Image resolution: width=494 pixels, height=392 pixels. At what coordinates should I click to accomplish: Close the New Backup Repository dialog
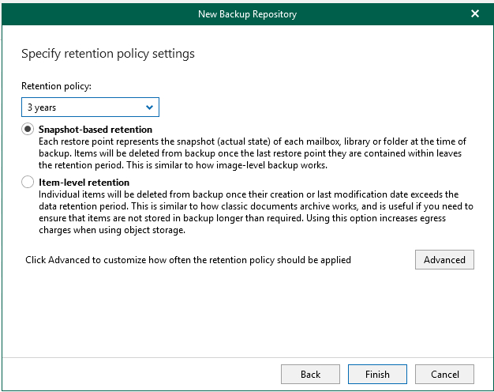[475, 13]
